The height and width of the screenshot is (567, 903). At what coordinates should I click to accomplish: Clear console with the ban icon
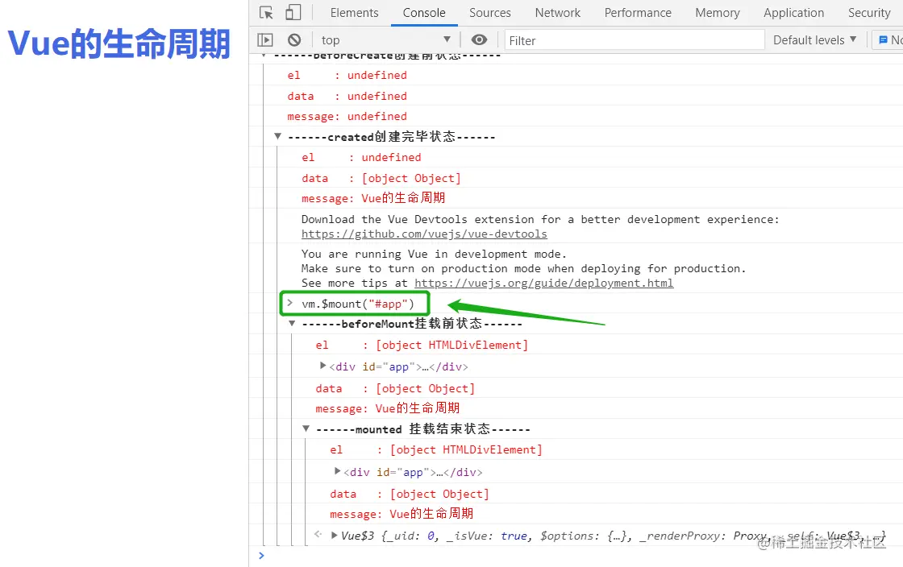[x=294, y=39]
